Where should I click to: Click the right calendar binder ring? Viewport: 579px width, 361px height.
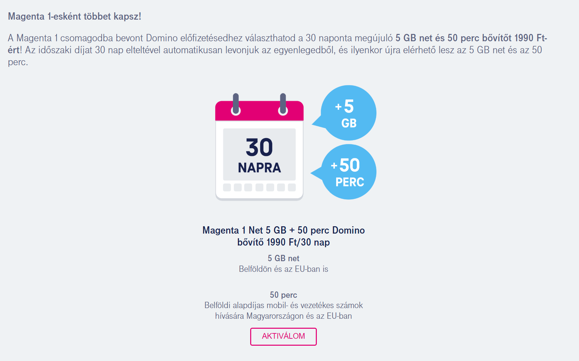tap(283, 104)
